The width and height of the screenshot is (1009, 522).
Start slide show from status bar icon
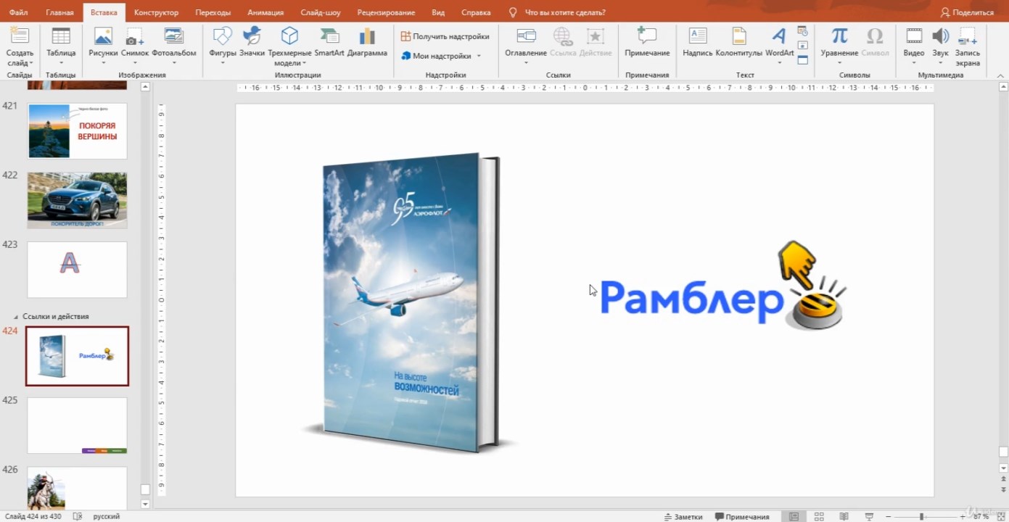(868, 516)
